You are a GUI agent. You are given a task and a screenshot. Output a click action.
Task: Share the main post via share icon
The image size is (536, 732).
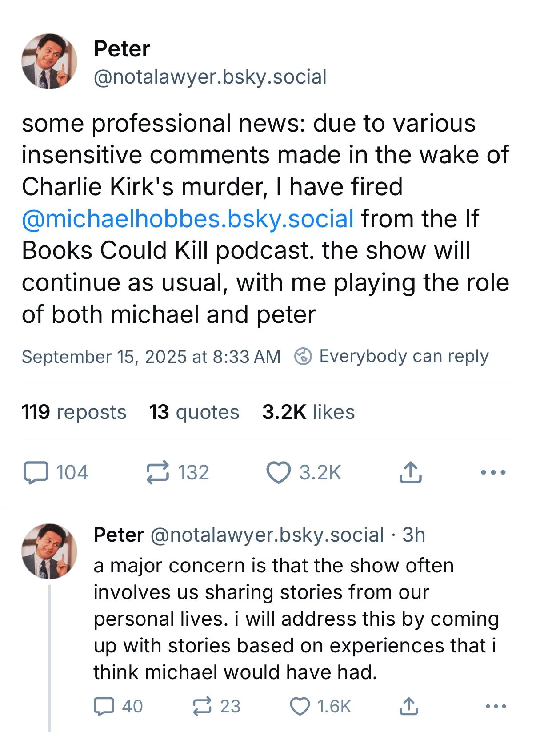click(x=410, y=472)
